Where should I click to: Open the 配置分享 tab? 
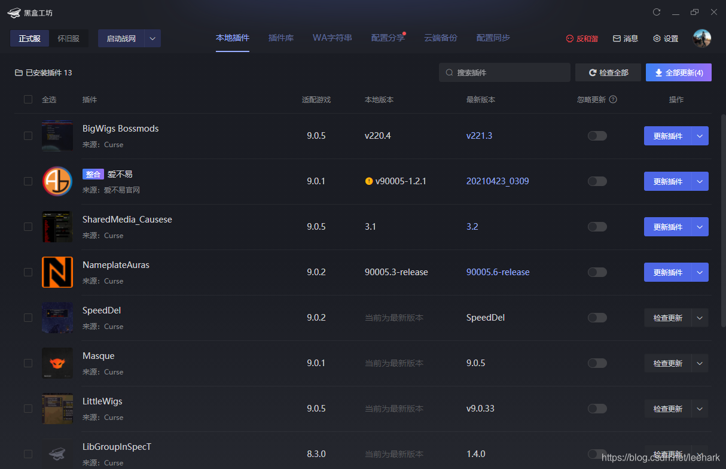pos(388,38)
